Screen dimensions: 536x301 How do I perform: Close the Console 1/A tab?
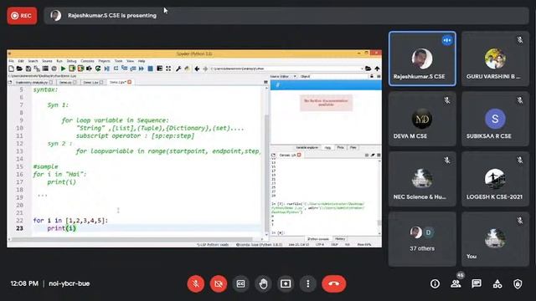[x=299, y=155]
